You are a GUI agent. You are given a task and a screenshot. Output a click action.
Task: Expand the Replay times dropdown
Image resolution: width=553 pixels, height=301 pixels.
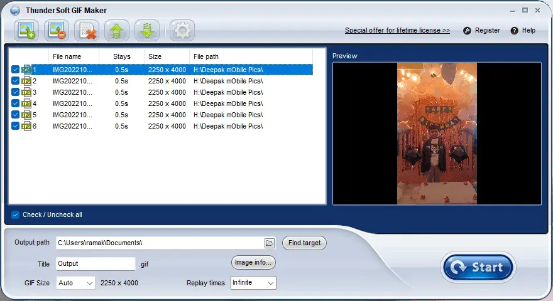[x=253, y=283]
